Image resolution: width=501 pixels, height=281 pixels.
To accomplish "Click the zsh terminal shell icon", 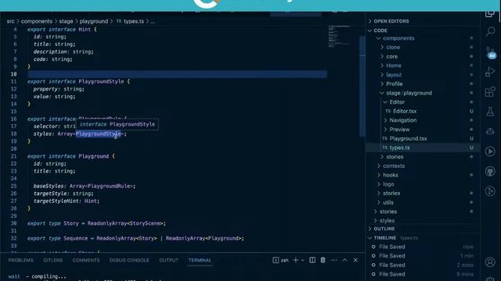I will 276,260.
